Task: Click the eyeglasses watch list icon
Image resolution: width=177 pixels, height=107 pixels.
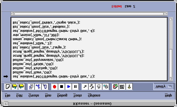Action: (106, 87)
